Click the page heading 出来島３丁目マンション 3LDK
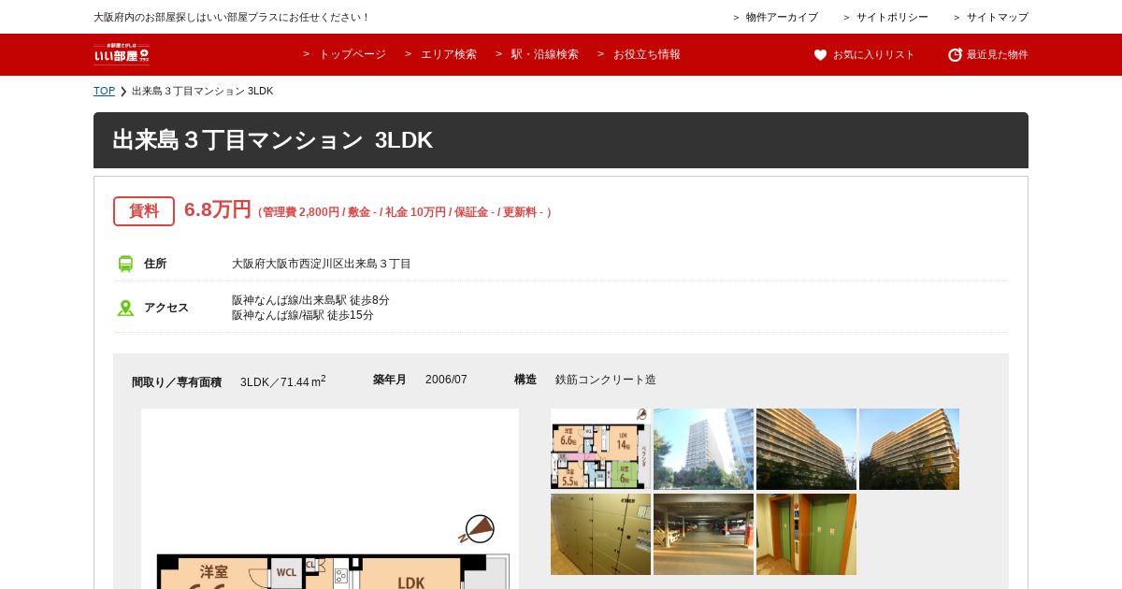The width and height of the screenshot is (1122, 589). coord(273,140)
